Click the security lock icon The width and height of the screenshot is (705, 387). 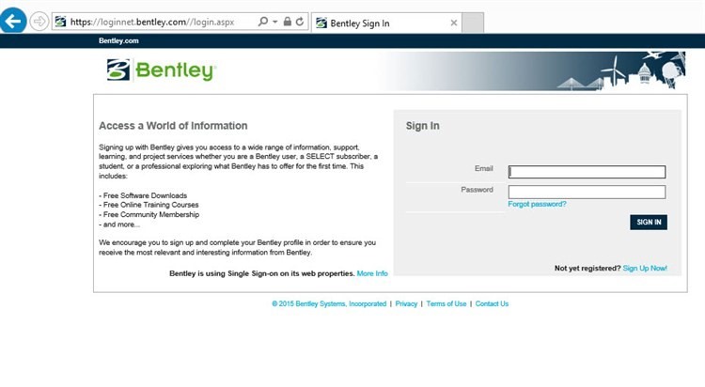click(x=288, y=22)
